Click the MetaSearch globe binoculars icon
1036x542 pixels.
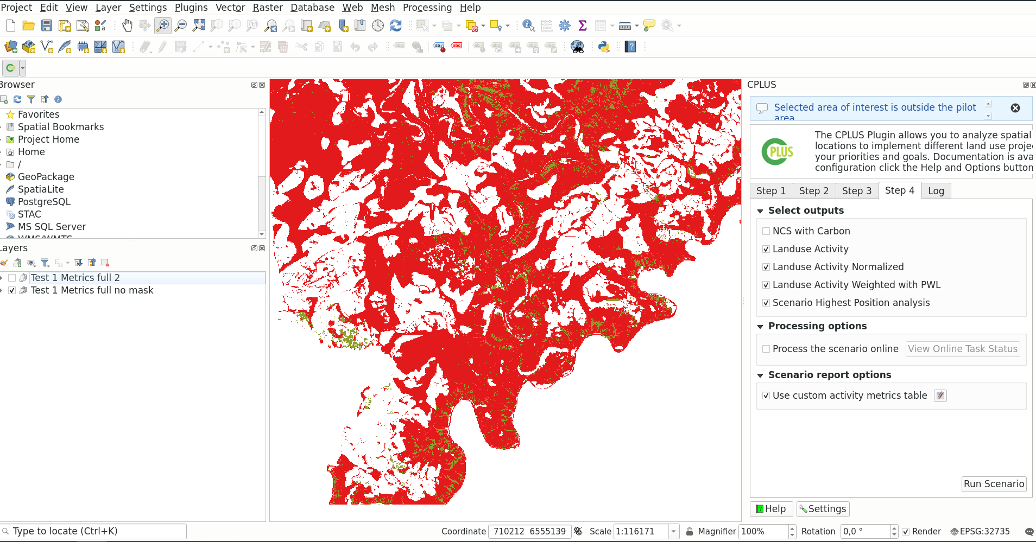point(577,47)
